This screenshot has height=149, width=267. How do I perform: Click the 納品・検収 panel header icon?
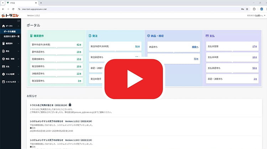pos(148,36)
